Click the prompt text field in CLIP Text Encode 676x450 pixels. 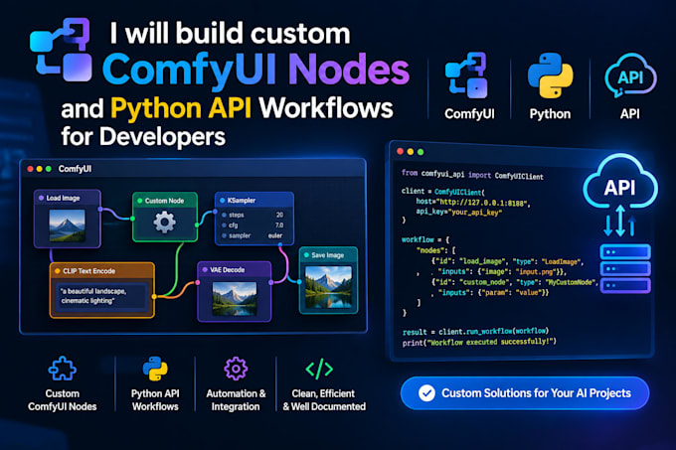(101, 296)
